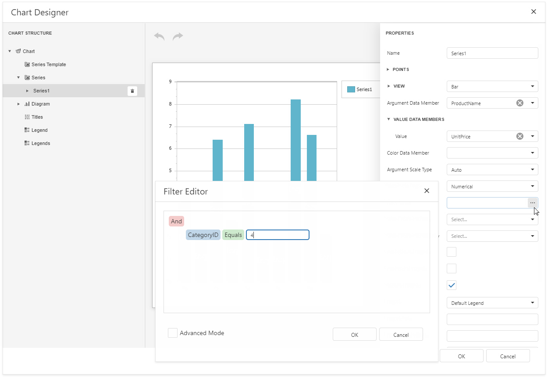Clear the UnitPrice value field
The height and width of the screenshot is (378, 548).
click(520, 136)
